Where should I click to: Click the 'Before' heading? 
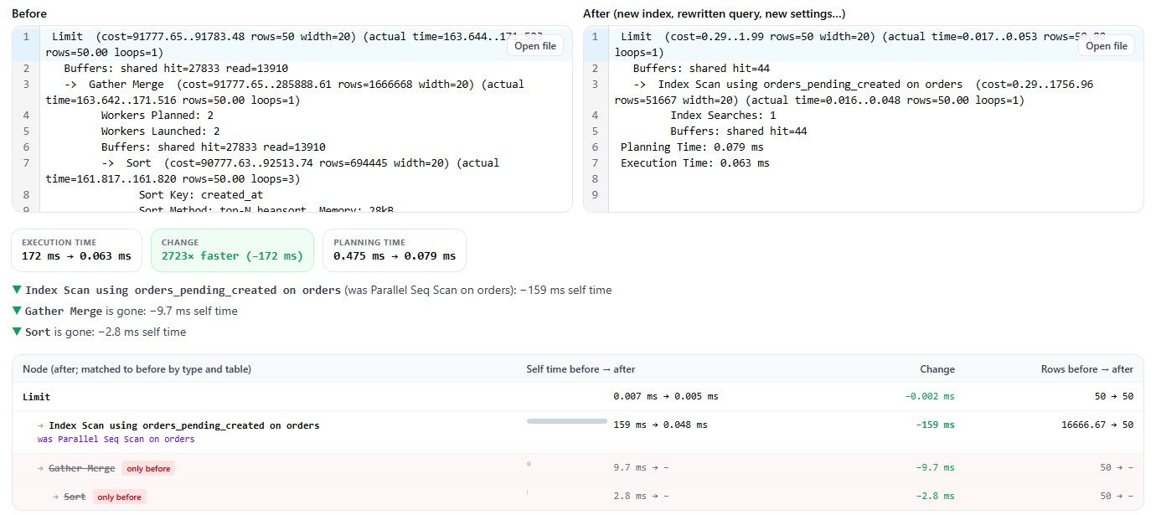click(29, 13)
